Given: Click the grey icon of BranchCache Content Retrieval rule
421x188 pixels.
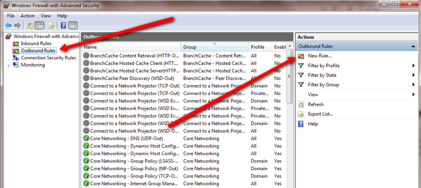Looking at the screenshot, I should tap(86, 56).
